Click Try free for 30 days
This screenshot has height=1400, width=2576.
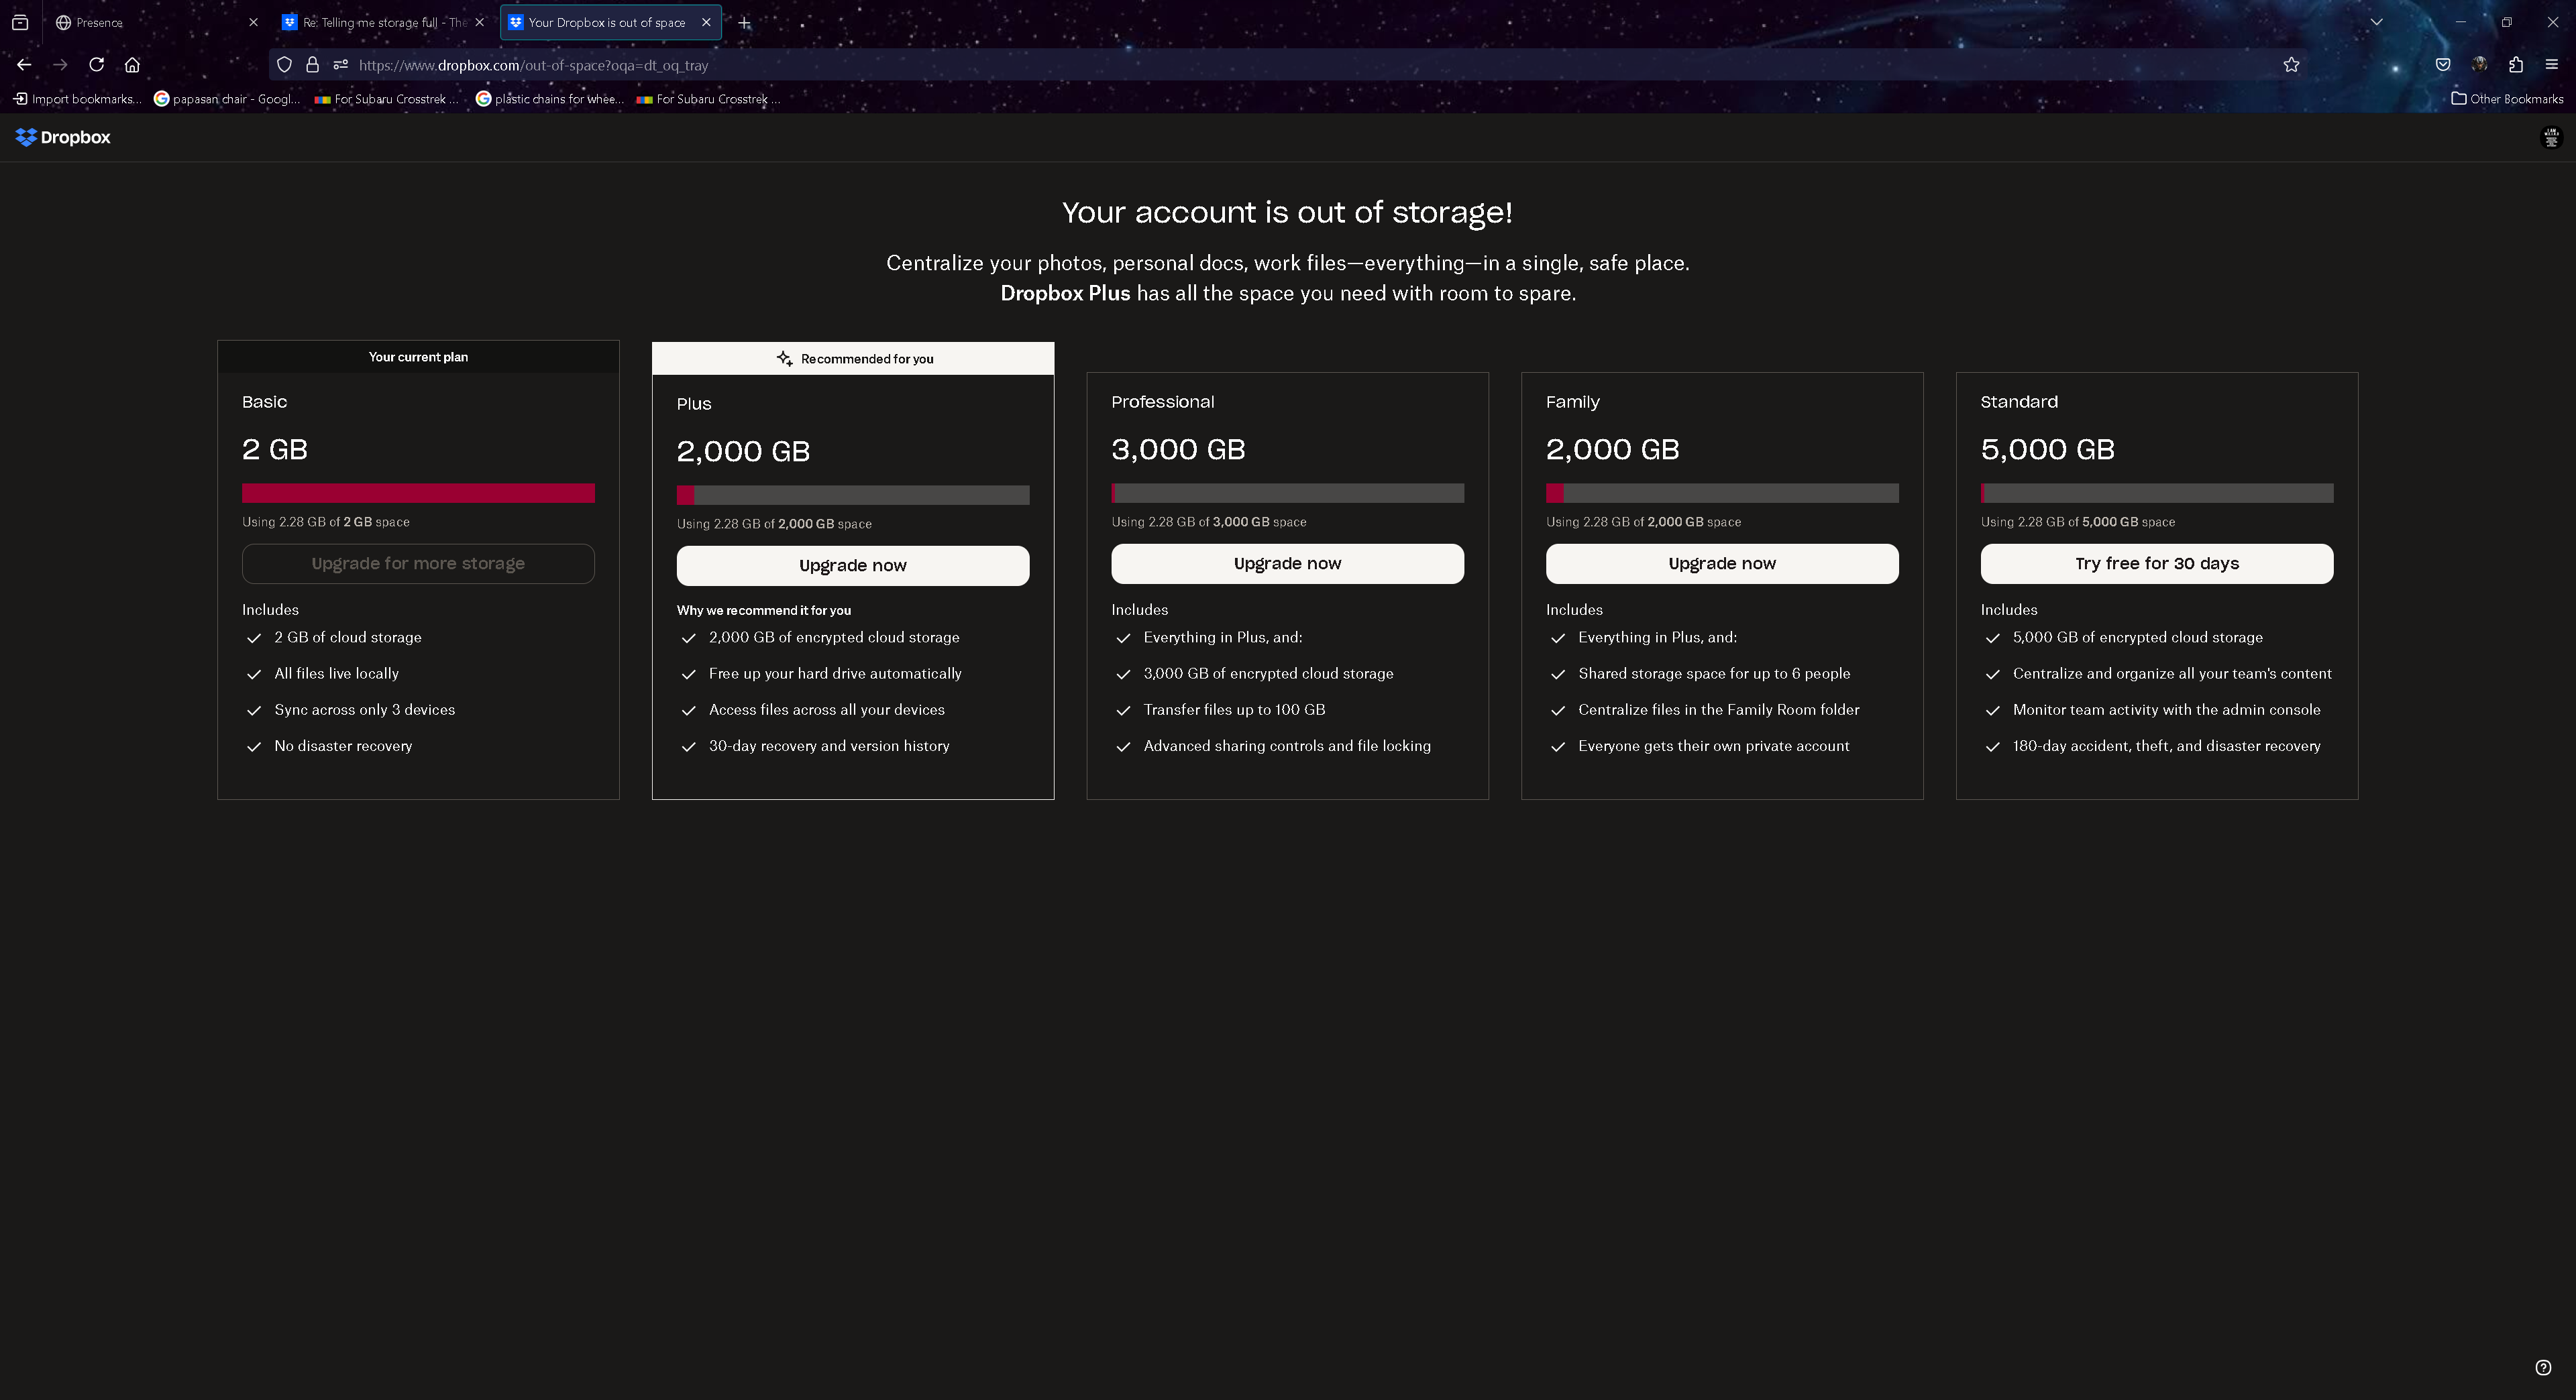2156,564
